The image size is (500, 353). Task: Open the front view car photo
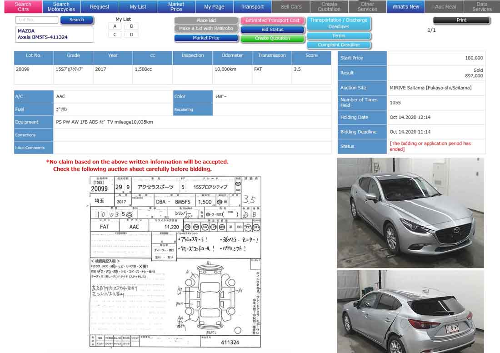(410, 213)
